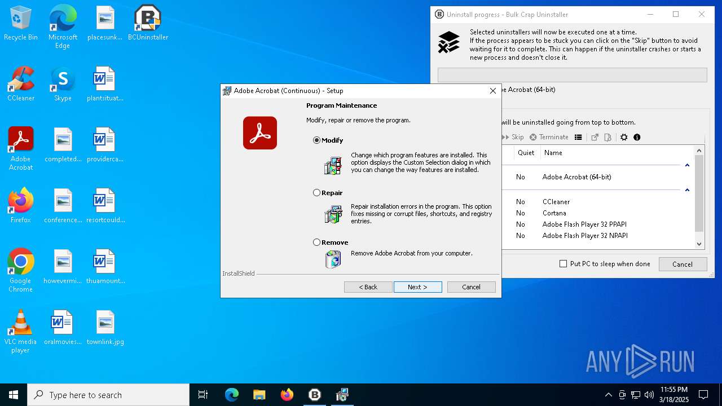This screenshot has width=722, height=406.
Task: Click the info icon in Uninstall progress
Action: [x=637, y=137]
